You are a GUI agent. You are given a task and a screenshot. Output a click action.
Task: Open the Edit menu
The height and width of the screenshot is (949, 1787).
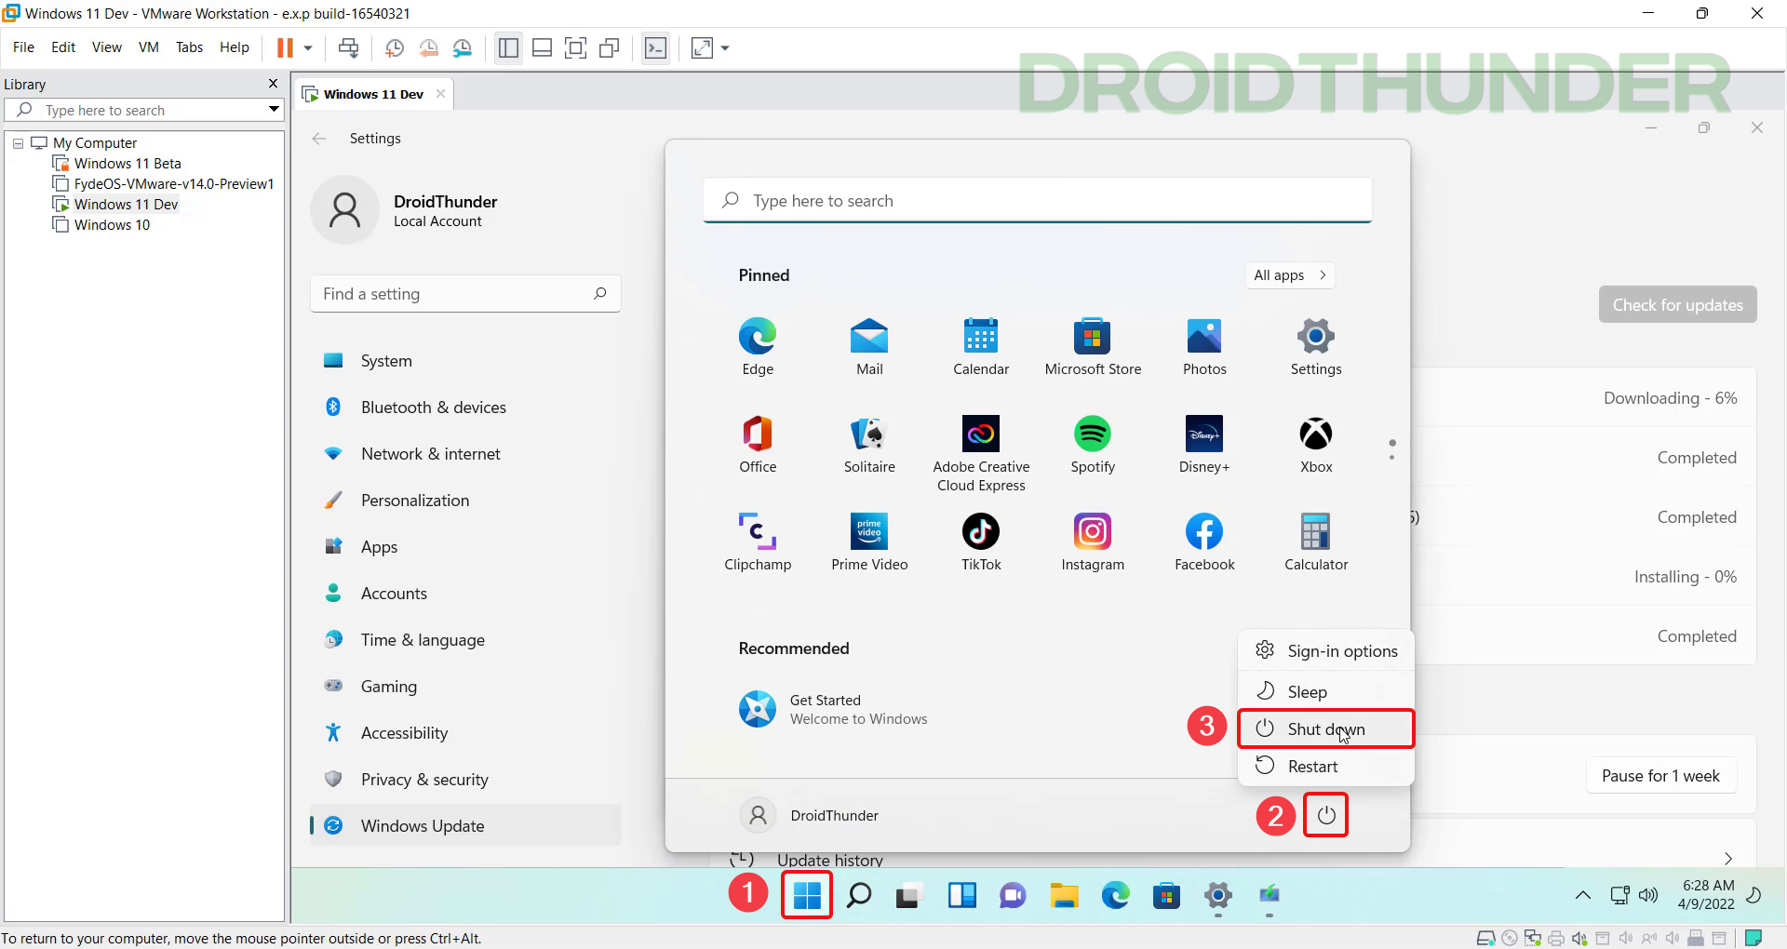pos(63,47)
